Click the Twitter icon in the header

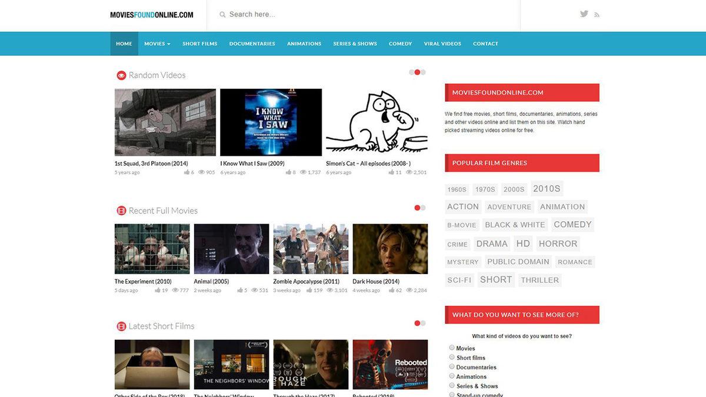(584, 14)
